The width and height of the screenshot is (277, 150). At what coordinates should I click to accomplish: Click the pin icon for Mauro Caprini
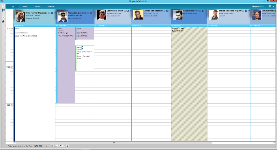(x=249, y=11)
